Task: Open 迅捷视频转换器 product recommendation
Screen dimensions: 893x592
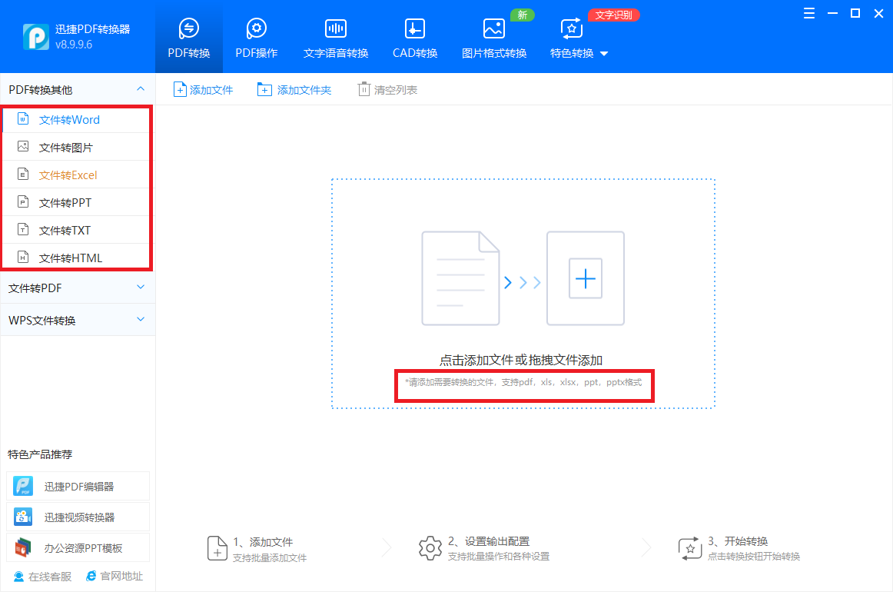Action: point(78,517)
